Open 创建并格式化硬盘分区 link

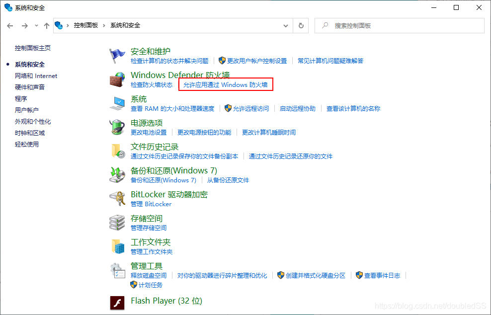(316, 276)
